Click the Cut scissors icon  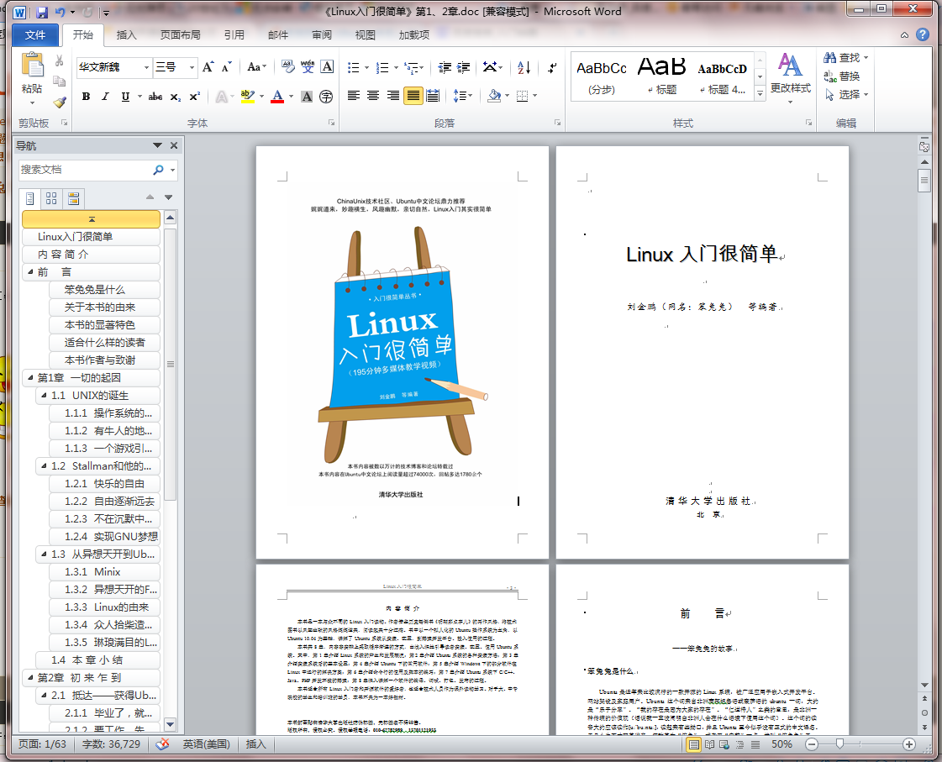coord(59,60)
